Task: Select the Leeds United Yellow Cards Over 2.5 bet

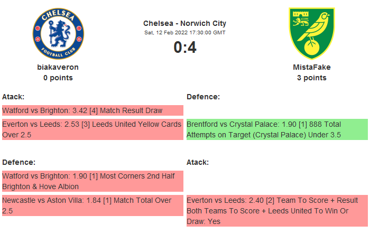Action: click(x=92, y=129)
